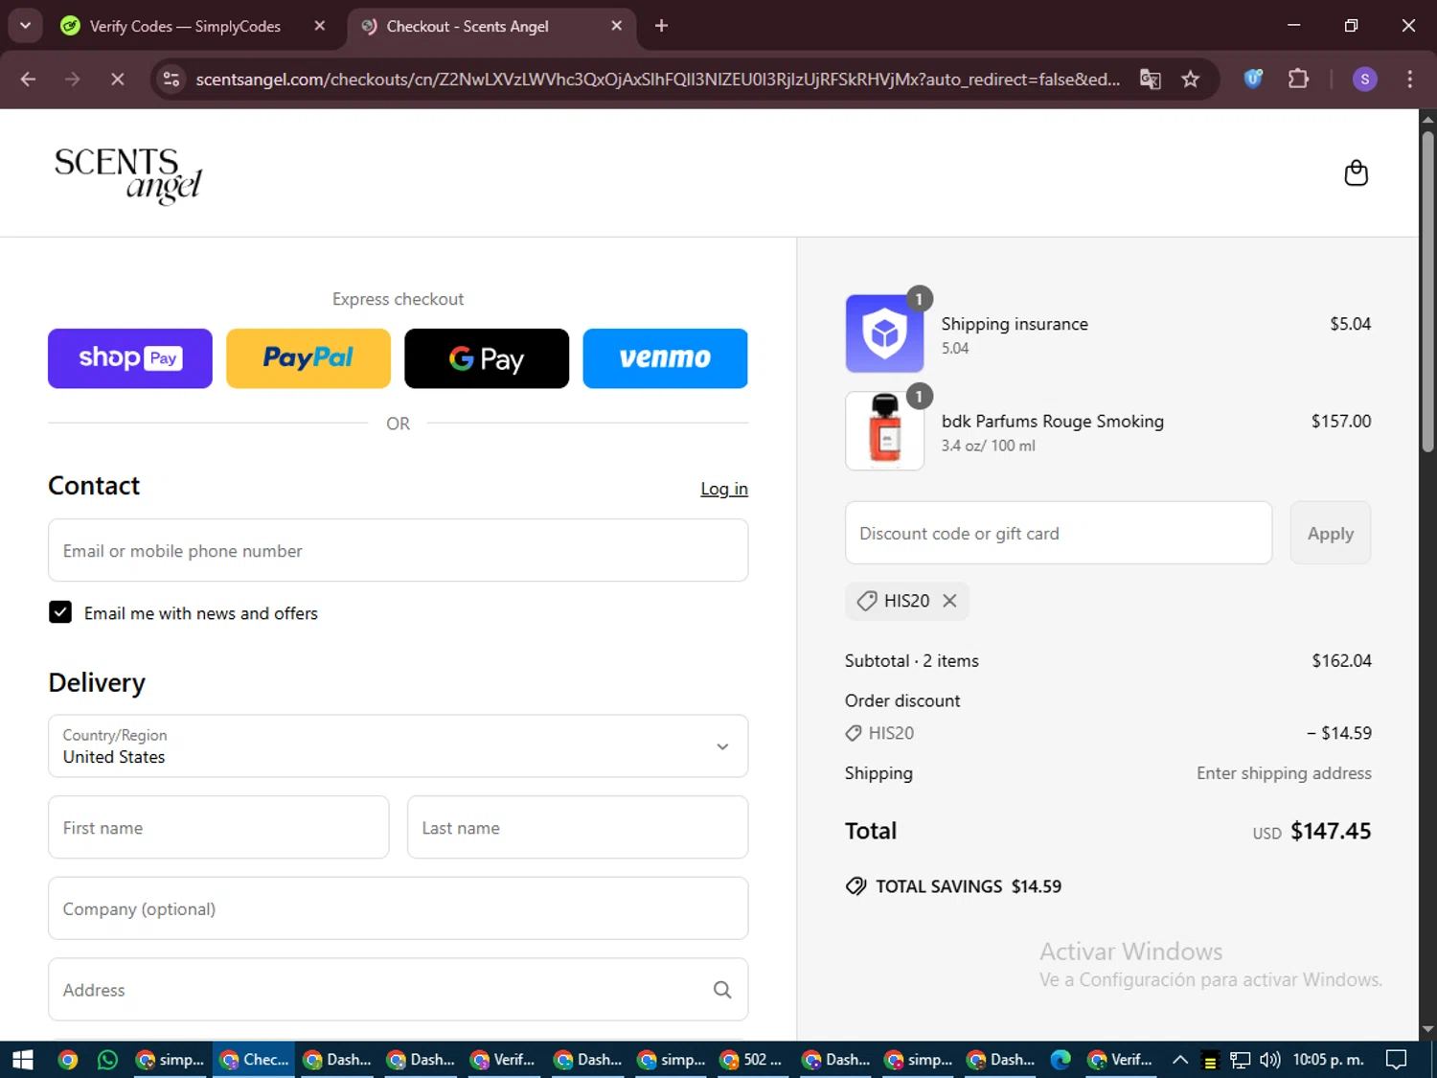
Task: Open the Windows Start menu
Action: click(22, 1059)
